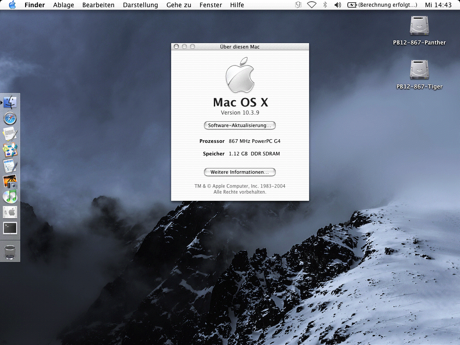Open OmniOutliner checklist app in Dock

(x=10, y=166)
